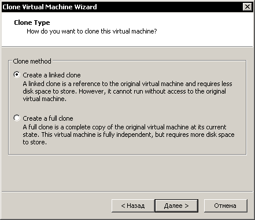The height and width of the screenshot is (220, 255).
Task: Click the linked clone description paragraph
Action: click(x=127, y=91)
